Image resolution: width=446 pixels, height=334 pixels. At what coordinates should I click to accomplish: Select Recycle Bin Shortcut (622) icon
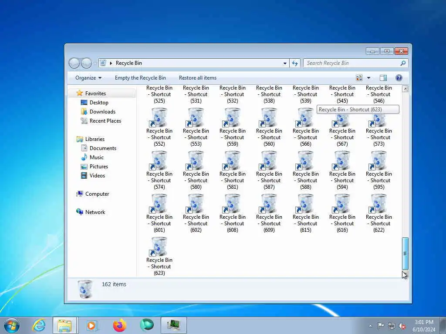click(378, 204)
